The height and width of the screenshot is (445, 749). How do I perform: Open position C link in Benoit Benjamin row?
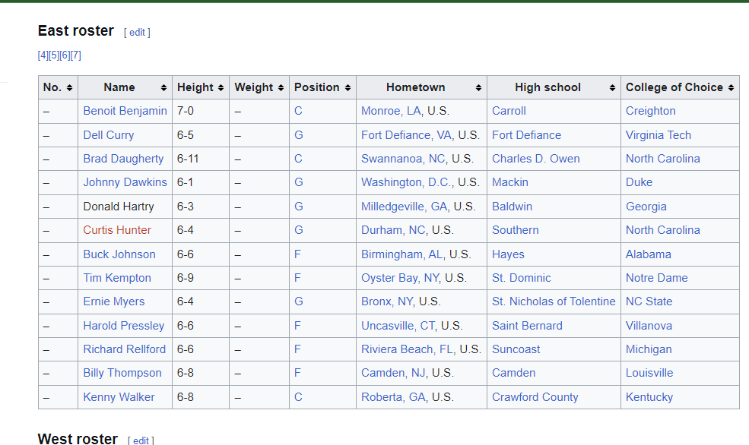click(298, 111)
